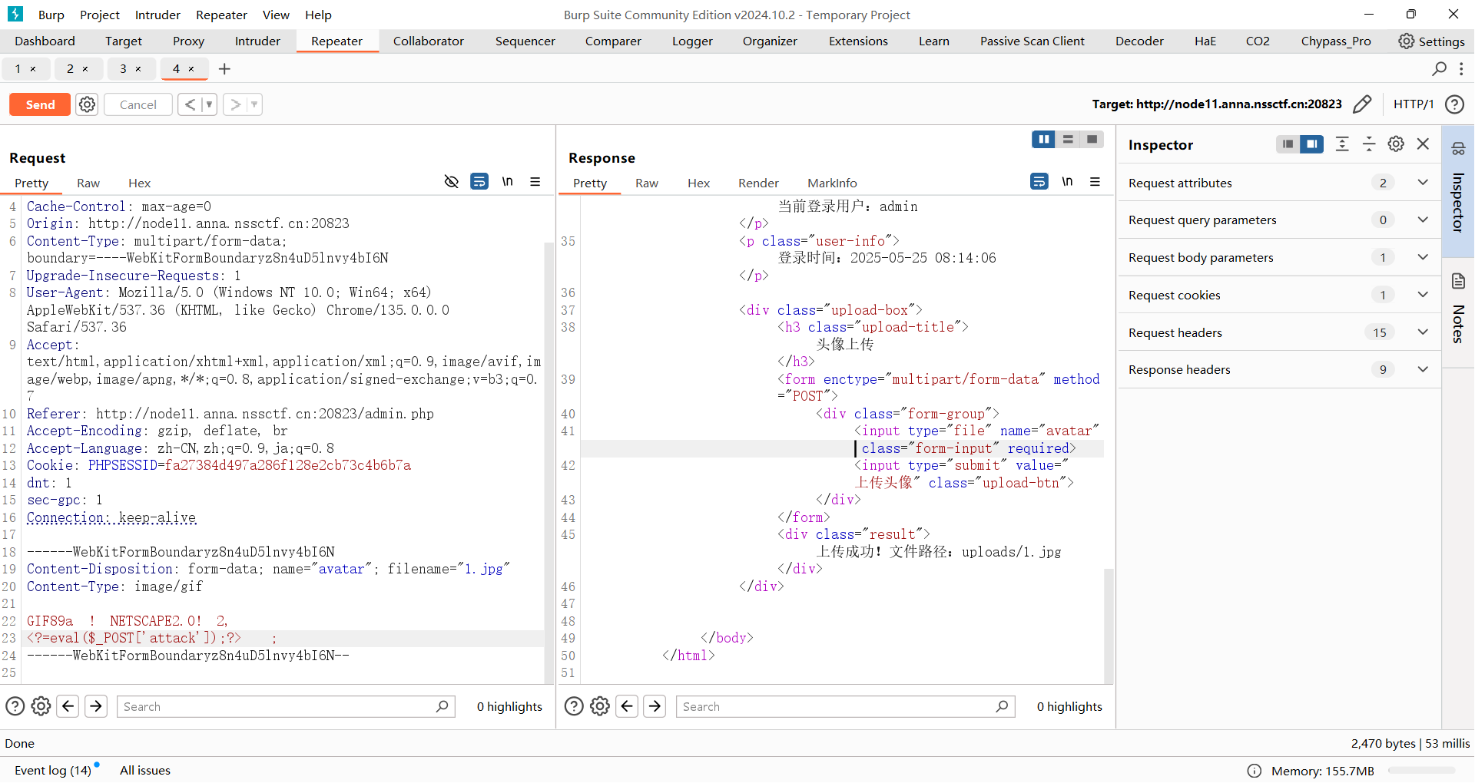This screenshot has height=783, width=1475.
Task: Switch to the Proxy tool tab
Action: pyautogui.click(x=188, y=41)
